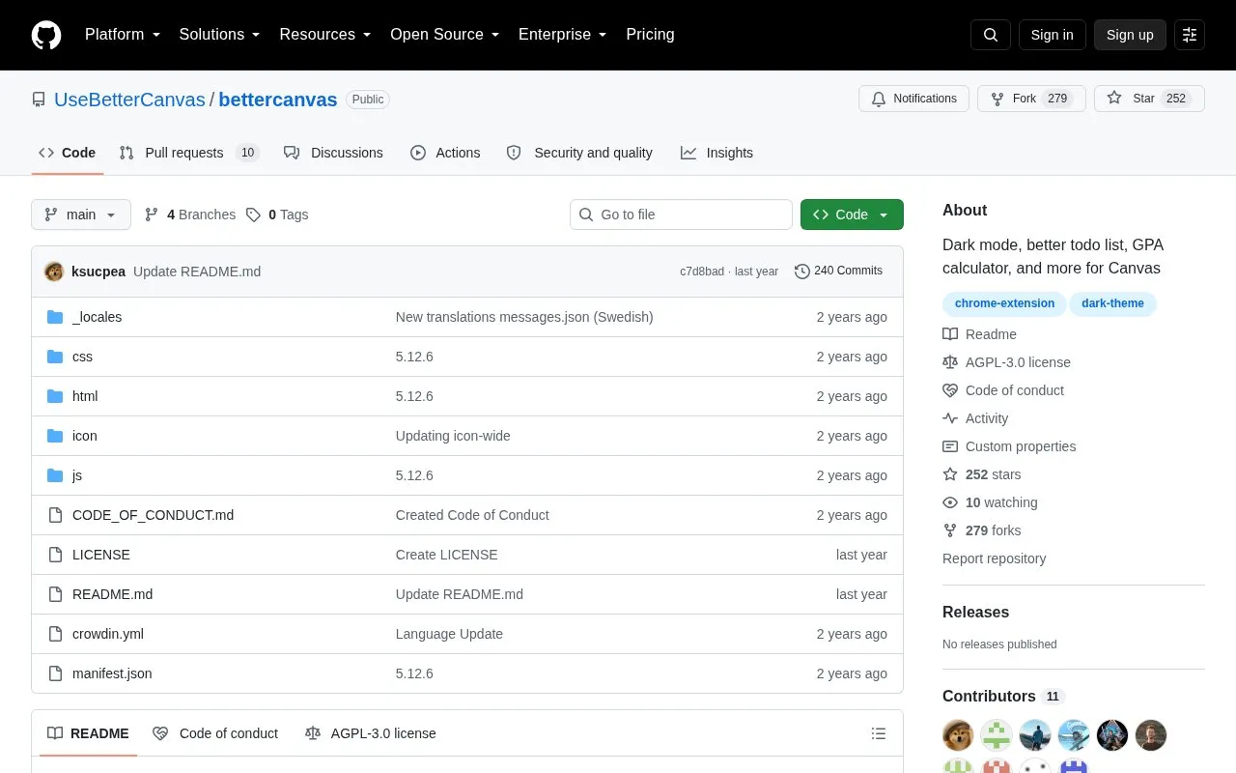Click the Activity pulse icon

coord(950,418)
